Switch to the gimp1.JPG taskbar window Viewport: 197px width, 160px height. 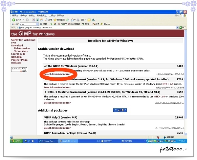[x=69, y=141]
